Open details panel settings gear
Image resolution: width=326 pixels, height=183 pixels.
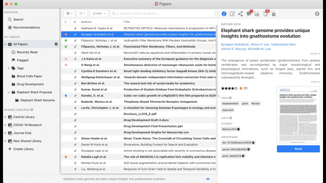tap(317, 14)
